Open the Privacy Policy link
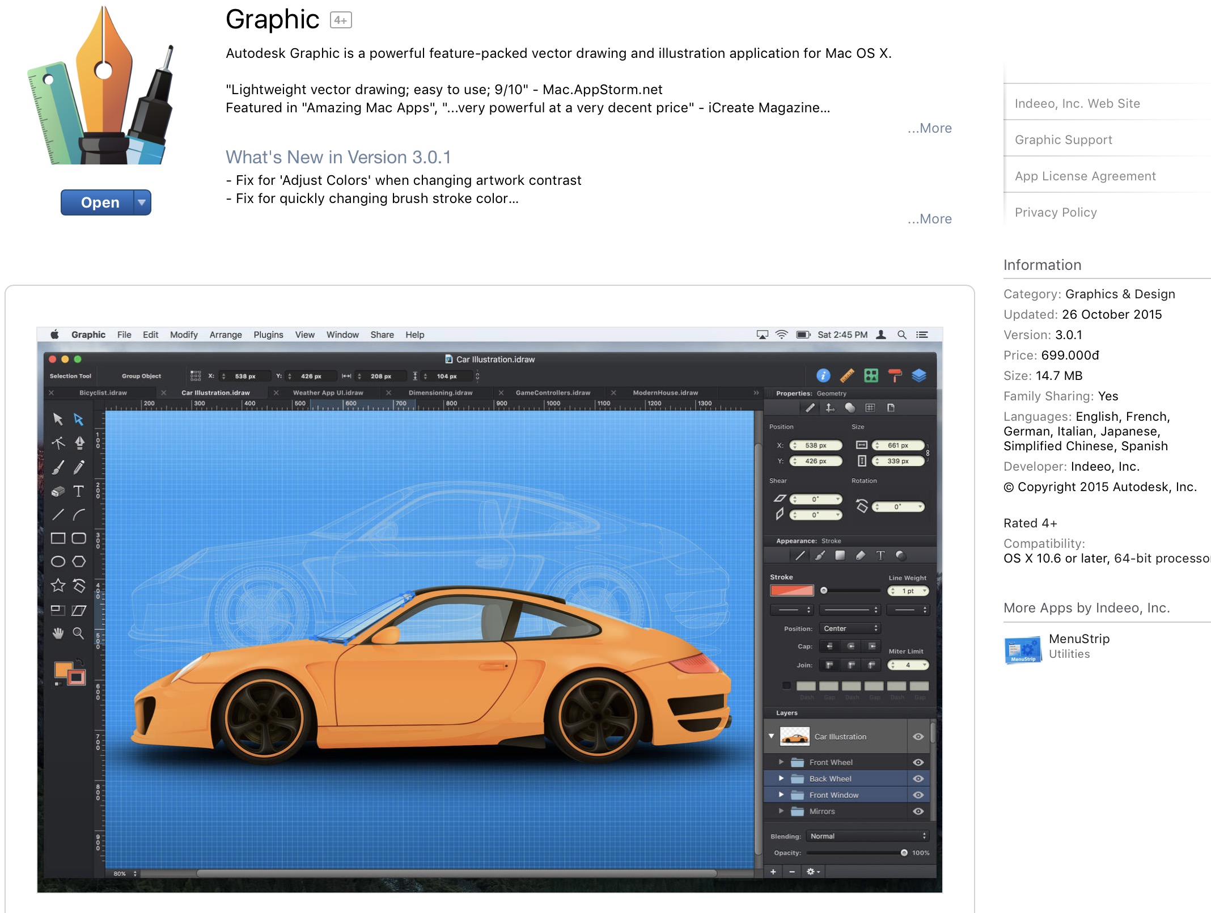This screenshot has height=913, width=1211. (x=1056, y=212)
